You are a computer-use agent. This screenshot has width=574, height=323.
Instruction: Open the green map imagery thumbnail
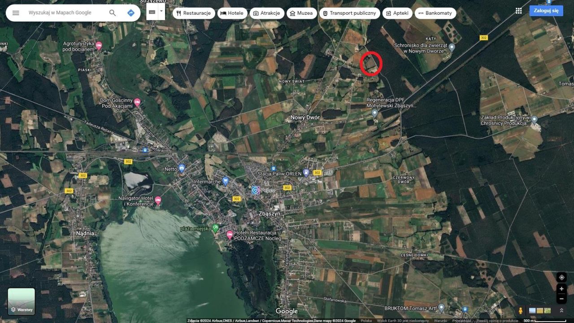point(548,310)
